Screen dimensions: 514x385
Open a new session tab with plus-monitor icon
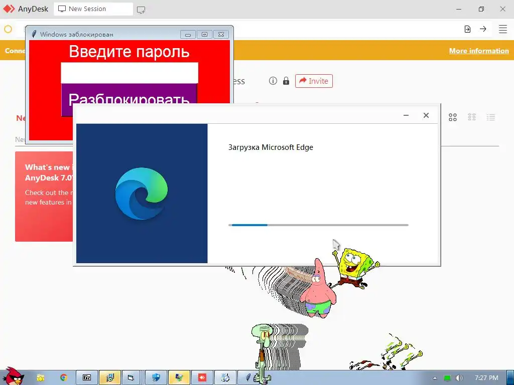coord(141,10)
